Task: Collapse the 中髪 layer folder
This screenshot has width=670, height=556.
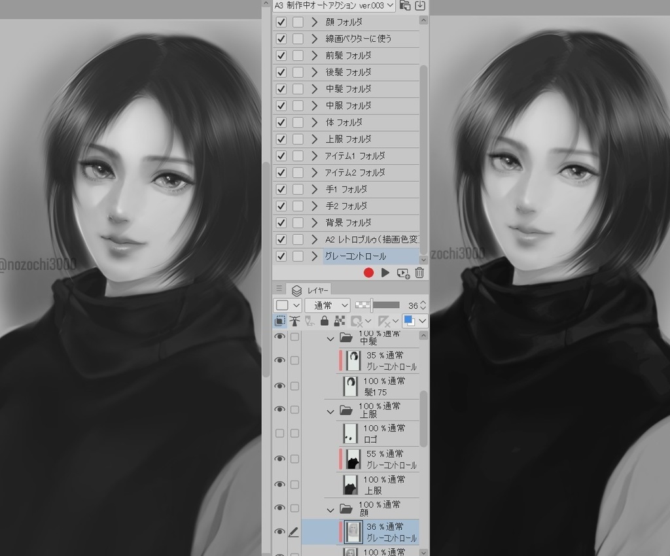Action: click(330, 339)
